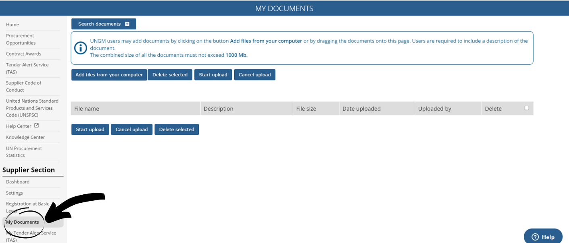Open the Help chat widget
Viewport: 569px width, 243px height.
coord(543,237)
